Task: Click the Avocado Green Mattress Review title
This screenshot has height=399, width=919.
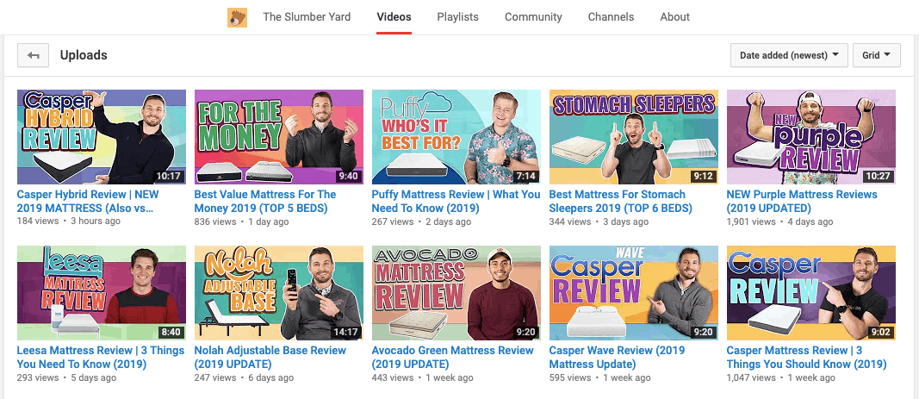Action: (452, 351)
